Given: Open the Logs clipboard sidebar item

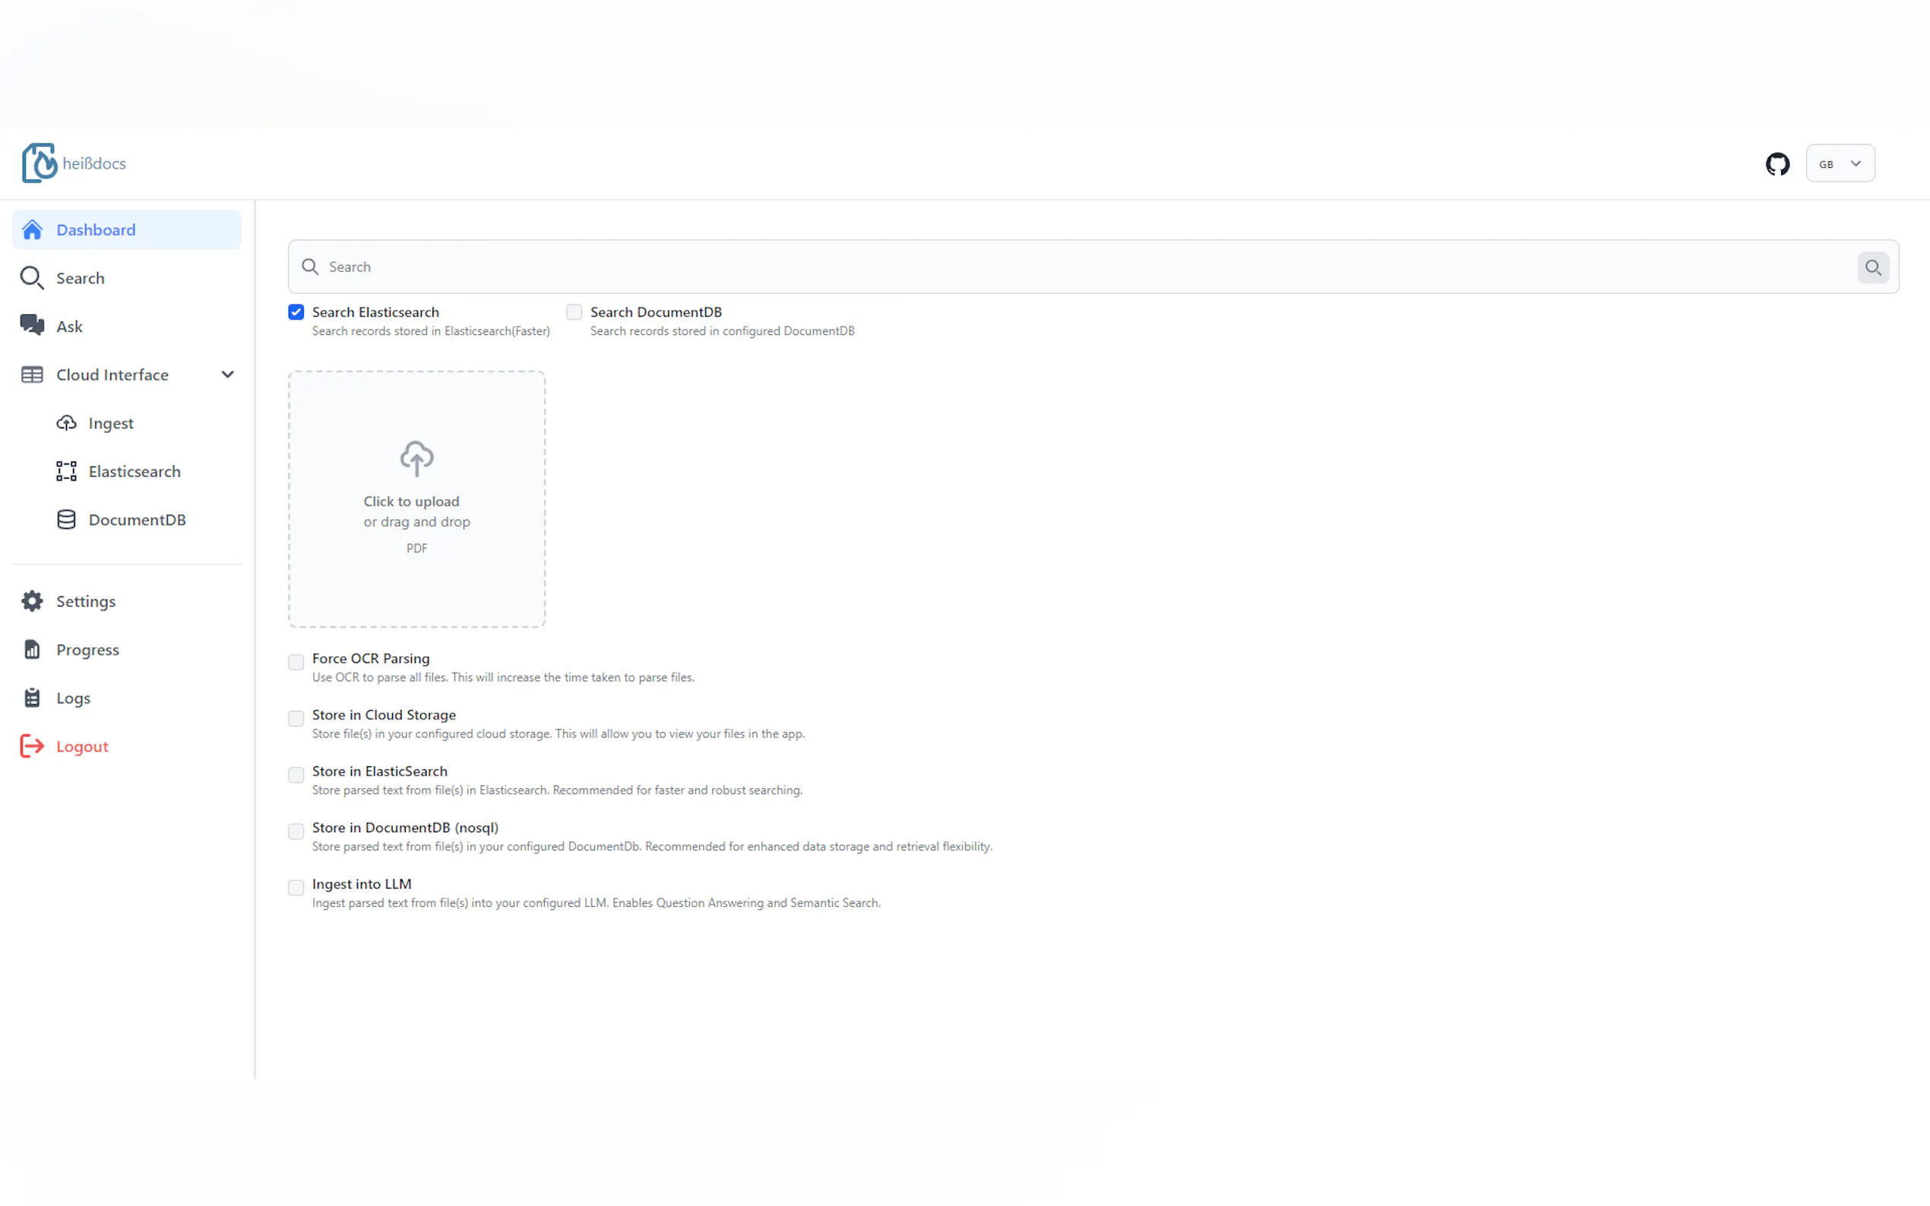Looking at the screenshot, I should point(73,698).
